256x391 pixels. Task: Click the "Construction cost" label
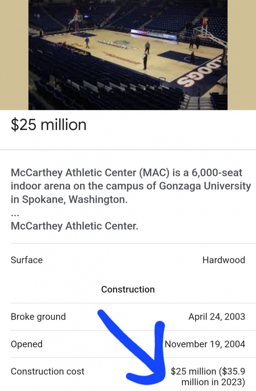point(47,371)
